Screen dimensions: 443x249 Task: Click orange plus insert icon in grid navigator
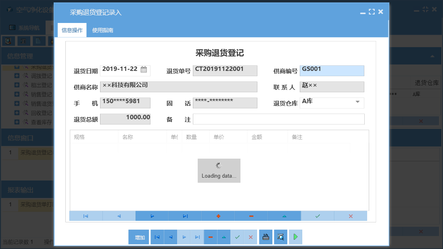[x=218, y=216]
